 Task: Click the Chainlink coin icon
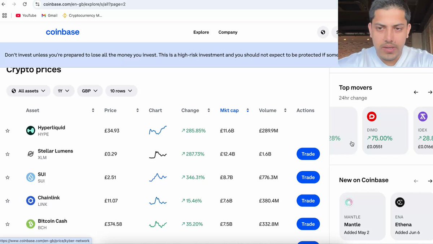(x=31, y=201)
